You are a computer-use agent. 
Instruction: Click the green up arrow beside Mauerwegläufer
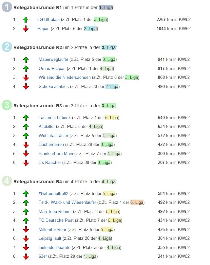[x=26, y=60]
